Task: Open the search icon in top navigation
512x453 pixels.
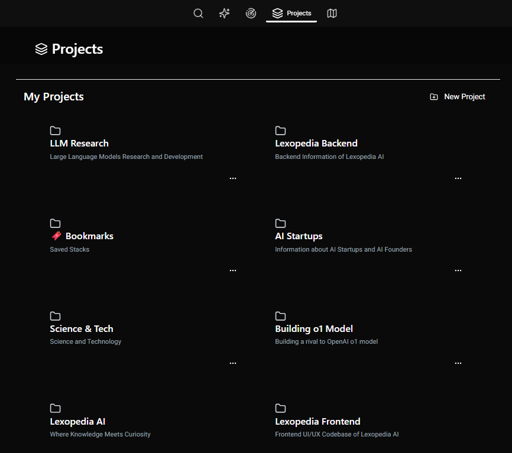Action: 198,14
